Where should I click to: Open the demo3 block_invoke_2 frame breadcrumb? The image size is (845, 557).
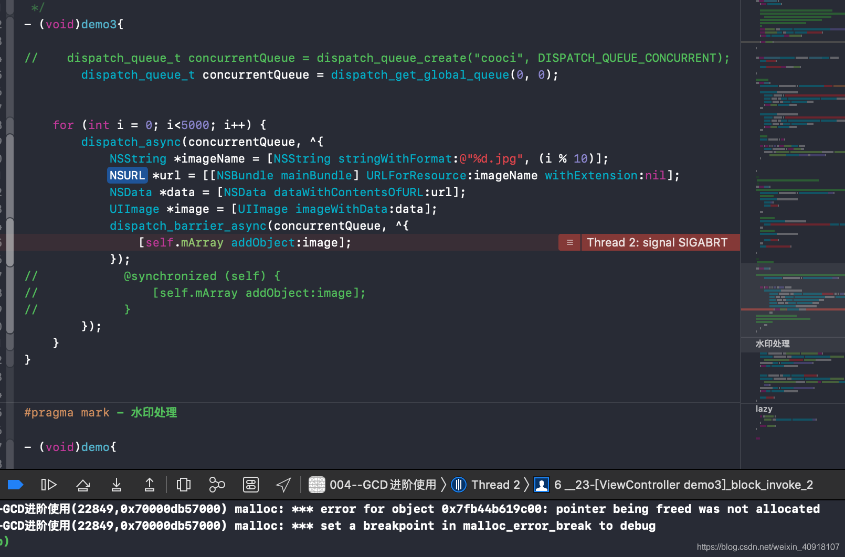[x=683, y=485]
